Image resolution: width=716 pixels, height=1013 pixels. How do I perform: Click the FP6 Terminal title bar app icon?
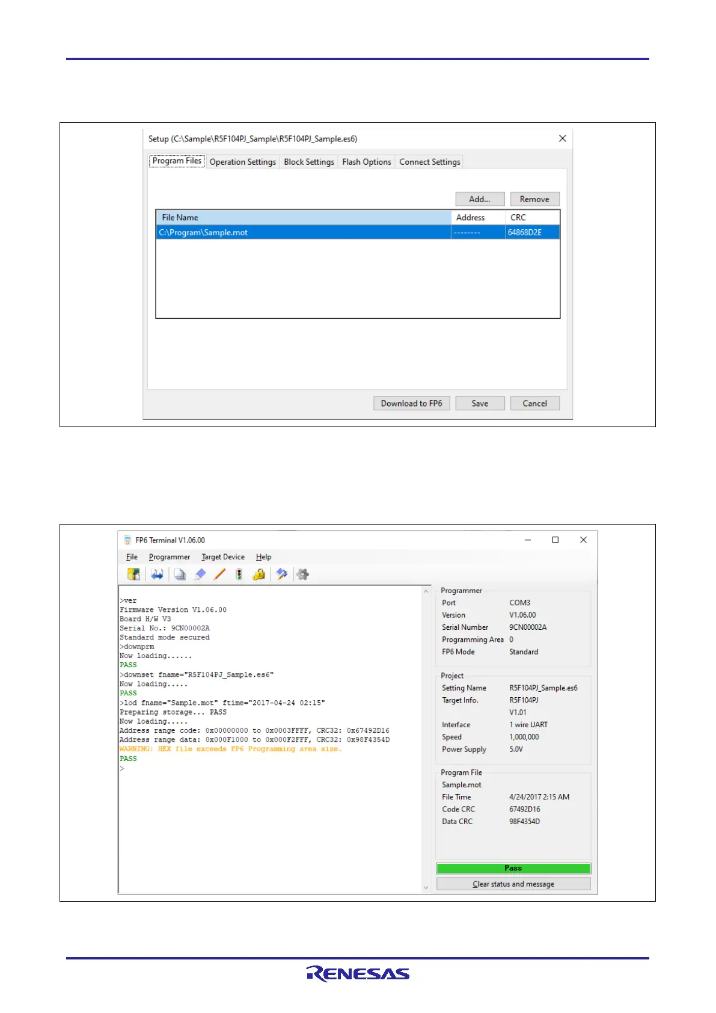click(127, 540)
